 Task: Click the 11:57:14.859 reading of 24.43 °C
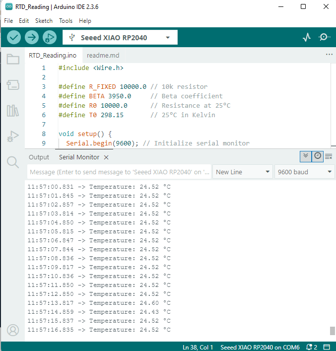pos(99,312)
